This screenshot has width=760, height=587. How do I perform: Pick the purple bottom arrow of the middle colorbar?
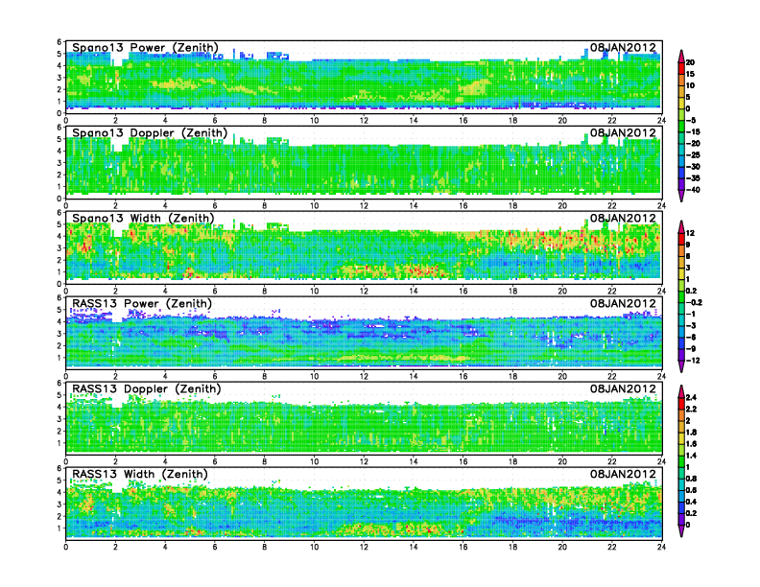(x=681, y=366)
